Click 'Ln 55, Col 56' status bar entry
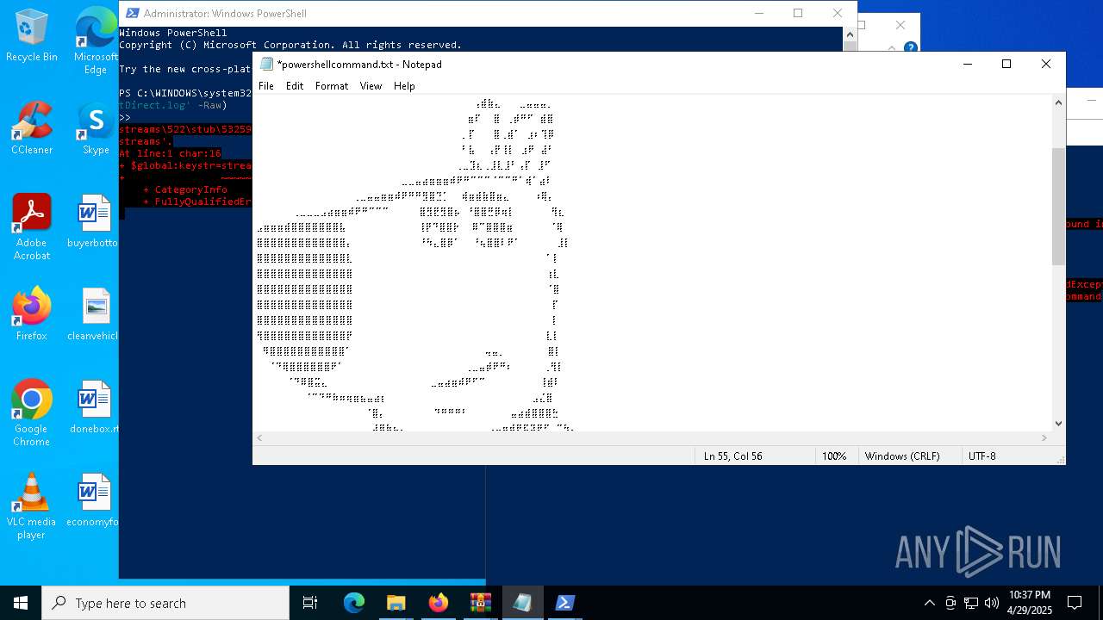Screen dimensions: 1103x620 pos(732,456)
